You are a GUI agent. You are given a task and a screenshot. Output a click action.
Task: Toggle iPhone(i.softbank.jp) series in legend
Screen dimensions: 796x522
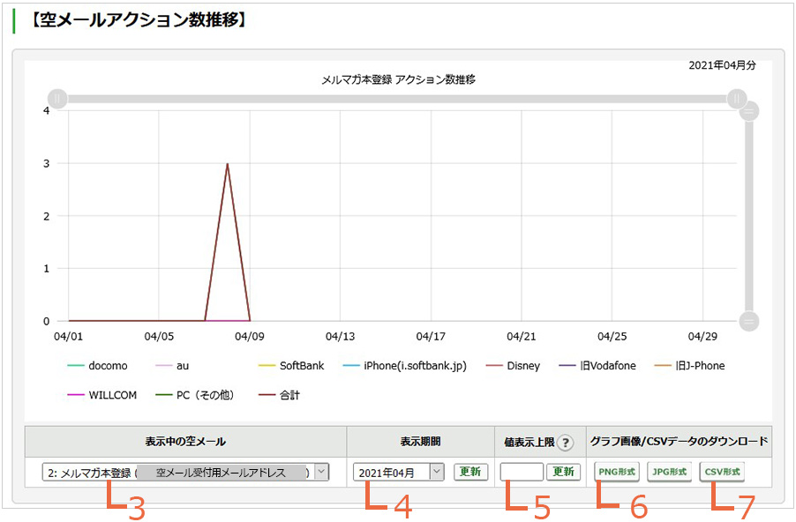pyautogui.click(x=404, y=366)
